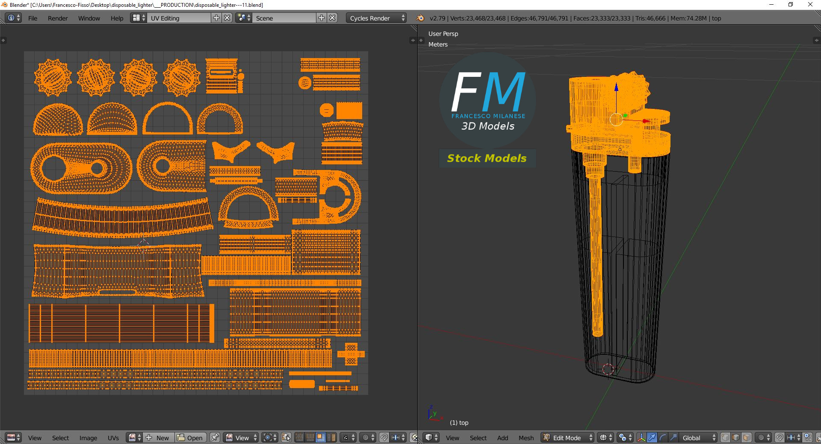Toggle 3D manipulator visibility
821x444 pixels.
point(641,438)
